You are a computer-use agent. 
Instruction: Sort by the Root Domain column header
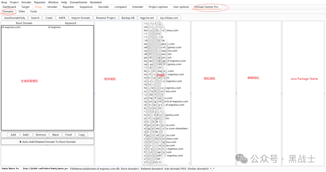coord(24,23)
